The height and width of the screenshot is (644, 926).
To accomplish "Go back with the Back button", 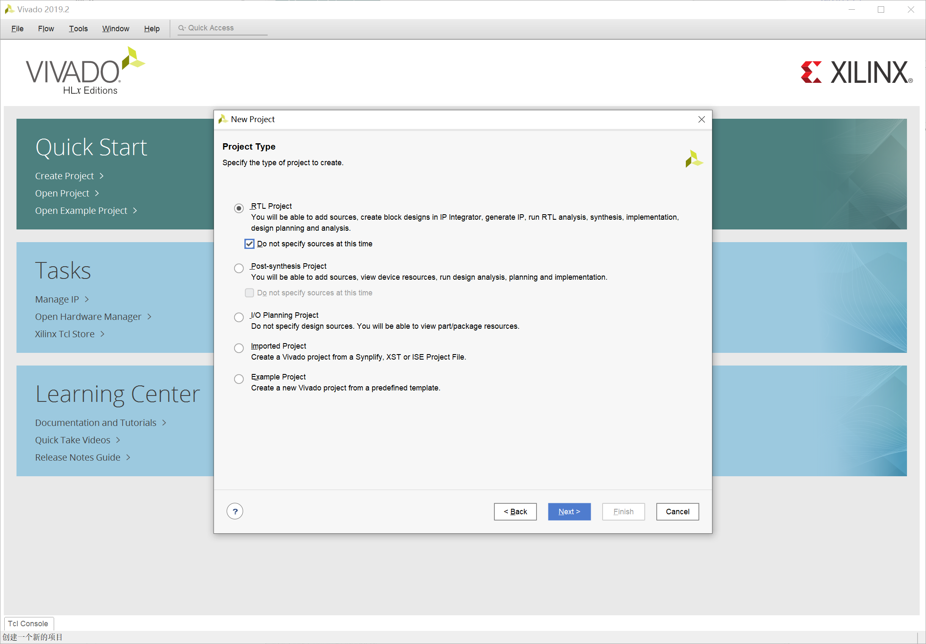I will (515, 511).
